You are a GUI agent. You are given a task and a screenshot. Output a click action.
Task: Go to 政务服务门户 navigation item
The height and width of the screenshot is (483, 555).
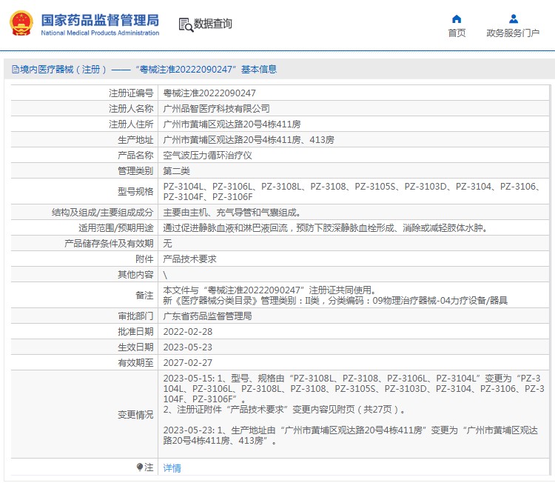coord(512,33)
